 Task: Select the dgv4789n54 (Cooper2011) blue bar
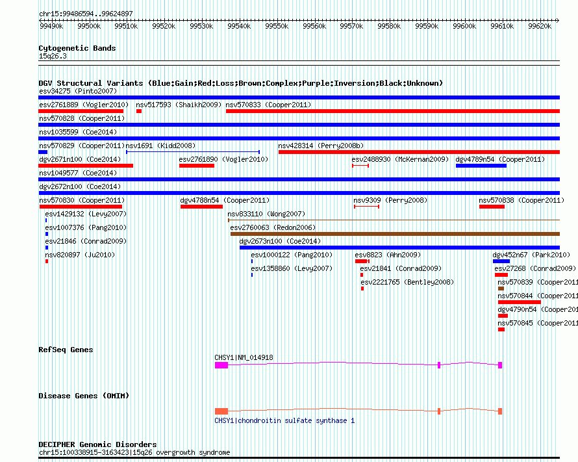tap(481, 166)
